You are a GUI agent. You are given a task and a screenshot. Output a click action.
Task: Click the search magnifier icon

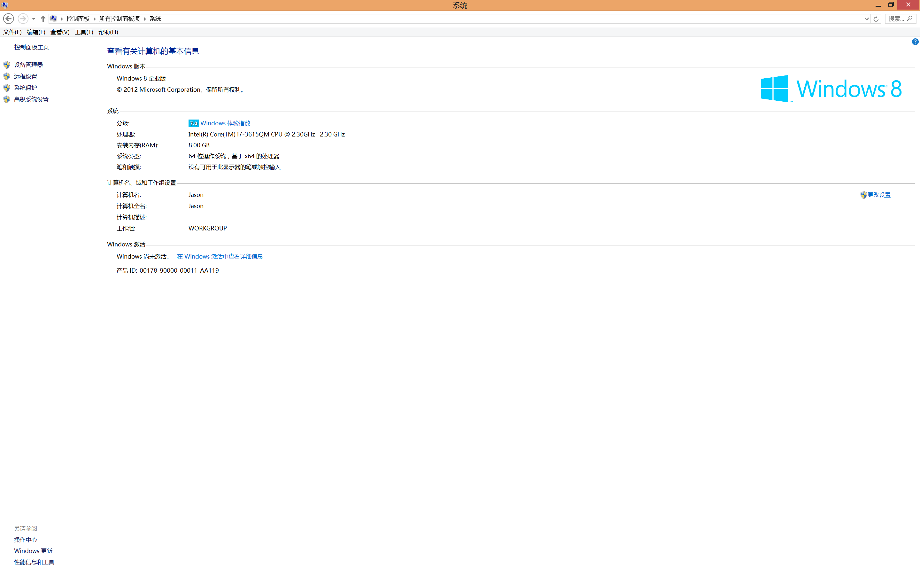pos(910,18)
